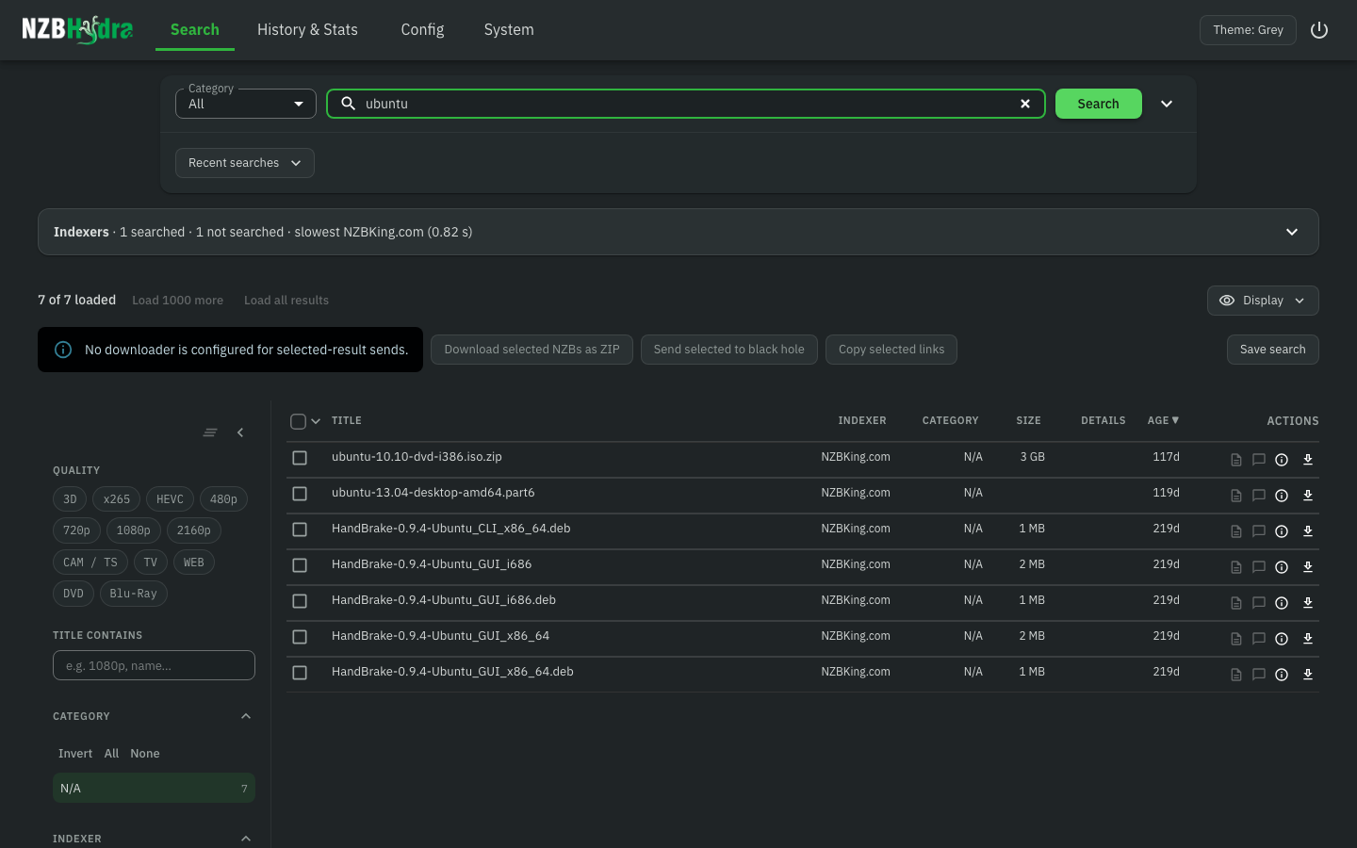Screen dimensions: 1357x848
Task: Show info for HandBrake-0.9.4-Ubuntu_GUI_i686 row
Action: point(1282,567)
